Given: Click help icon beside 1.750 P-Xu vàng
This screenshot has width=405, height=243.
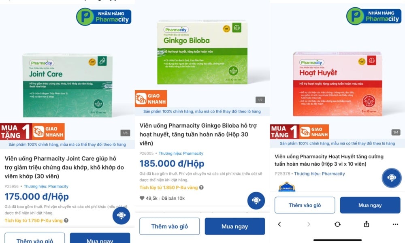Looking at the screenshot, I should [x=66, y=221].
